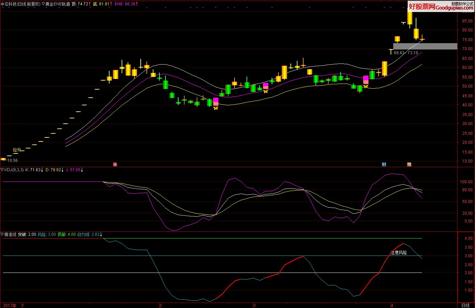Click the 拉升 label on the chart
475x308 pixels.
click(x=17, y=150)
